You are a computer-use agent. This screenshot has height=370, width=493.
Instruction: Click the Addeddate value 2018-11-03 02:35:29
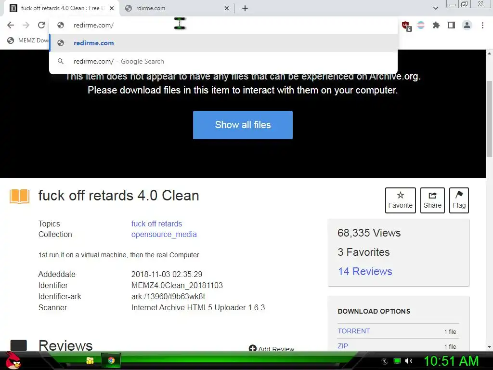[167, 274]
